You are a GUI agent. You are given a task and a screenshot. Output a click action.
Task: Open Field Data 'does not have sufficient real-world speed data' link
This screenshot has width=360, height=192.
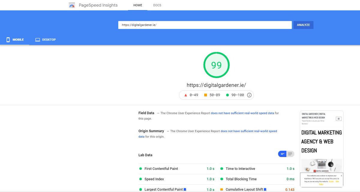click(x=242, y=113)
